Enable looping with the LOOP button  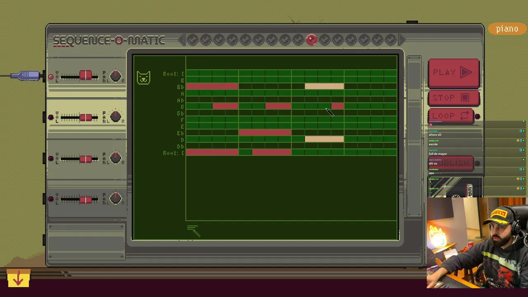(x=450, y=116)
